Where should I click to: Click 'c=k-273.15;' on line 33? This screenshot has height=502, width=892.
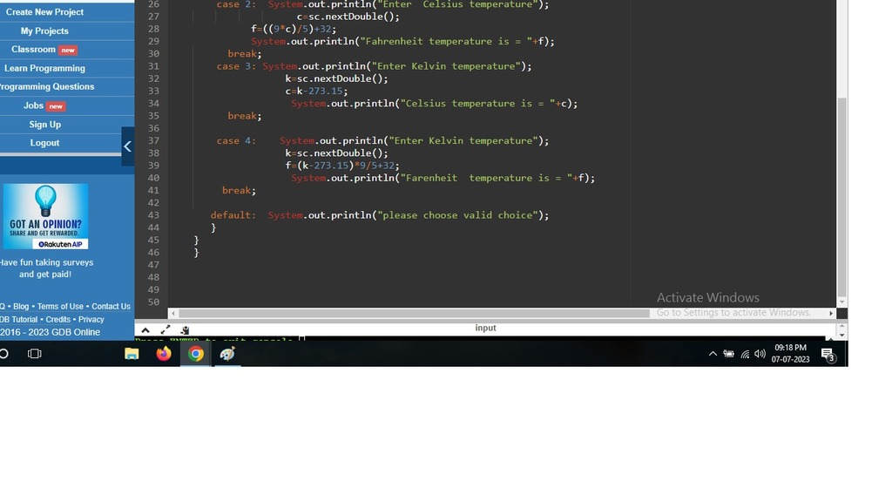pyautogui.click(x=316, y=91)
